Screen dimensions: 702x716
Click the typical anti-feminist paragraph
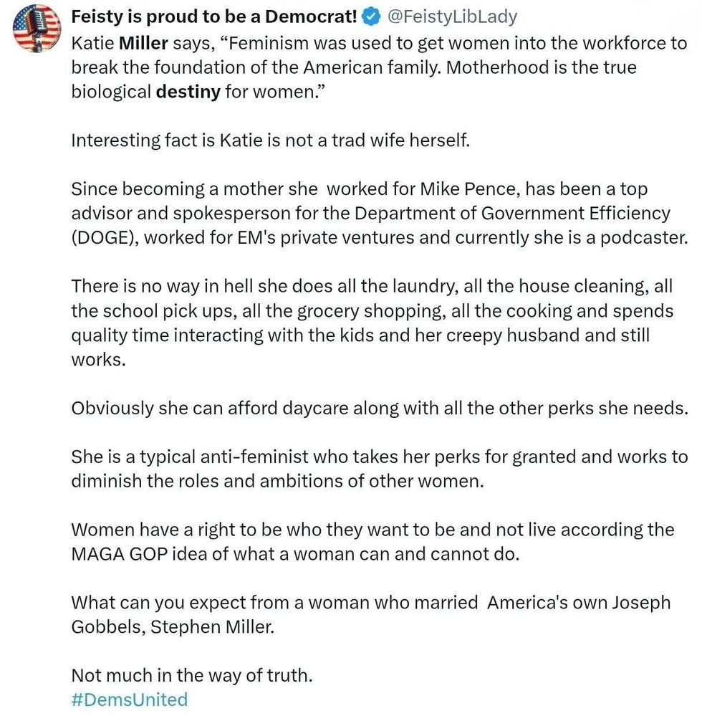coord(380,469)
